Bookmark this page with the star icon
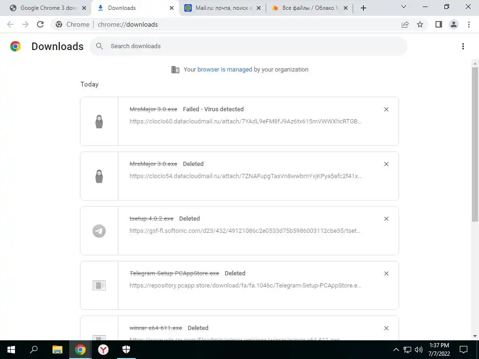 click(x=420, y=24)
